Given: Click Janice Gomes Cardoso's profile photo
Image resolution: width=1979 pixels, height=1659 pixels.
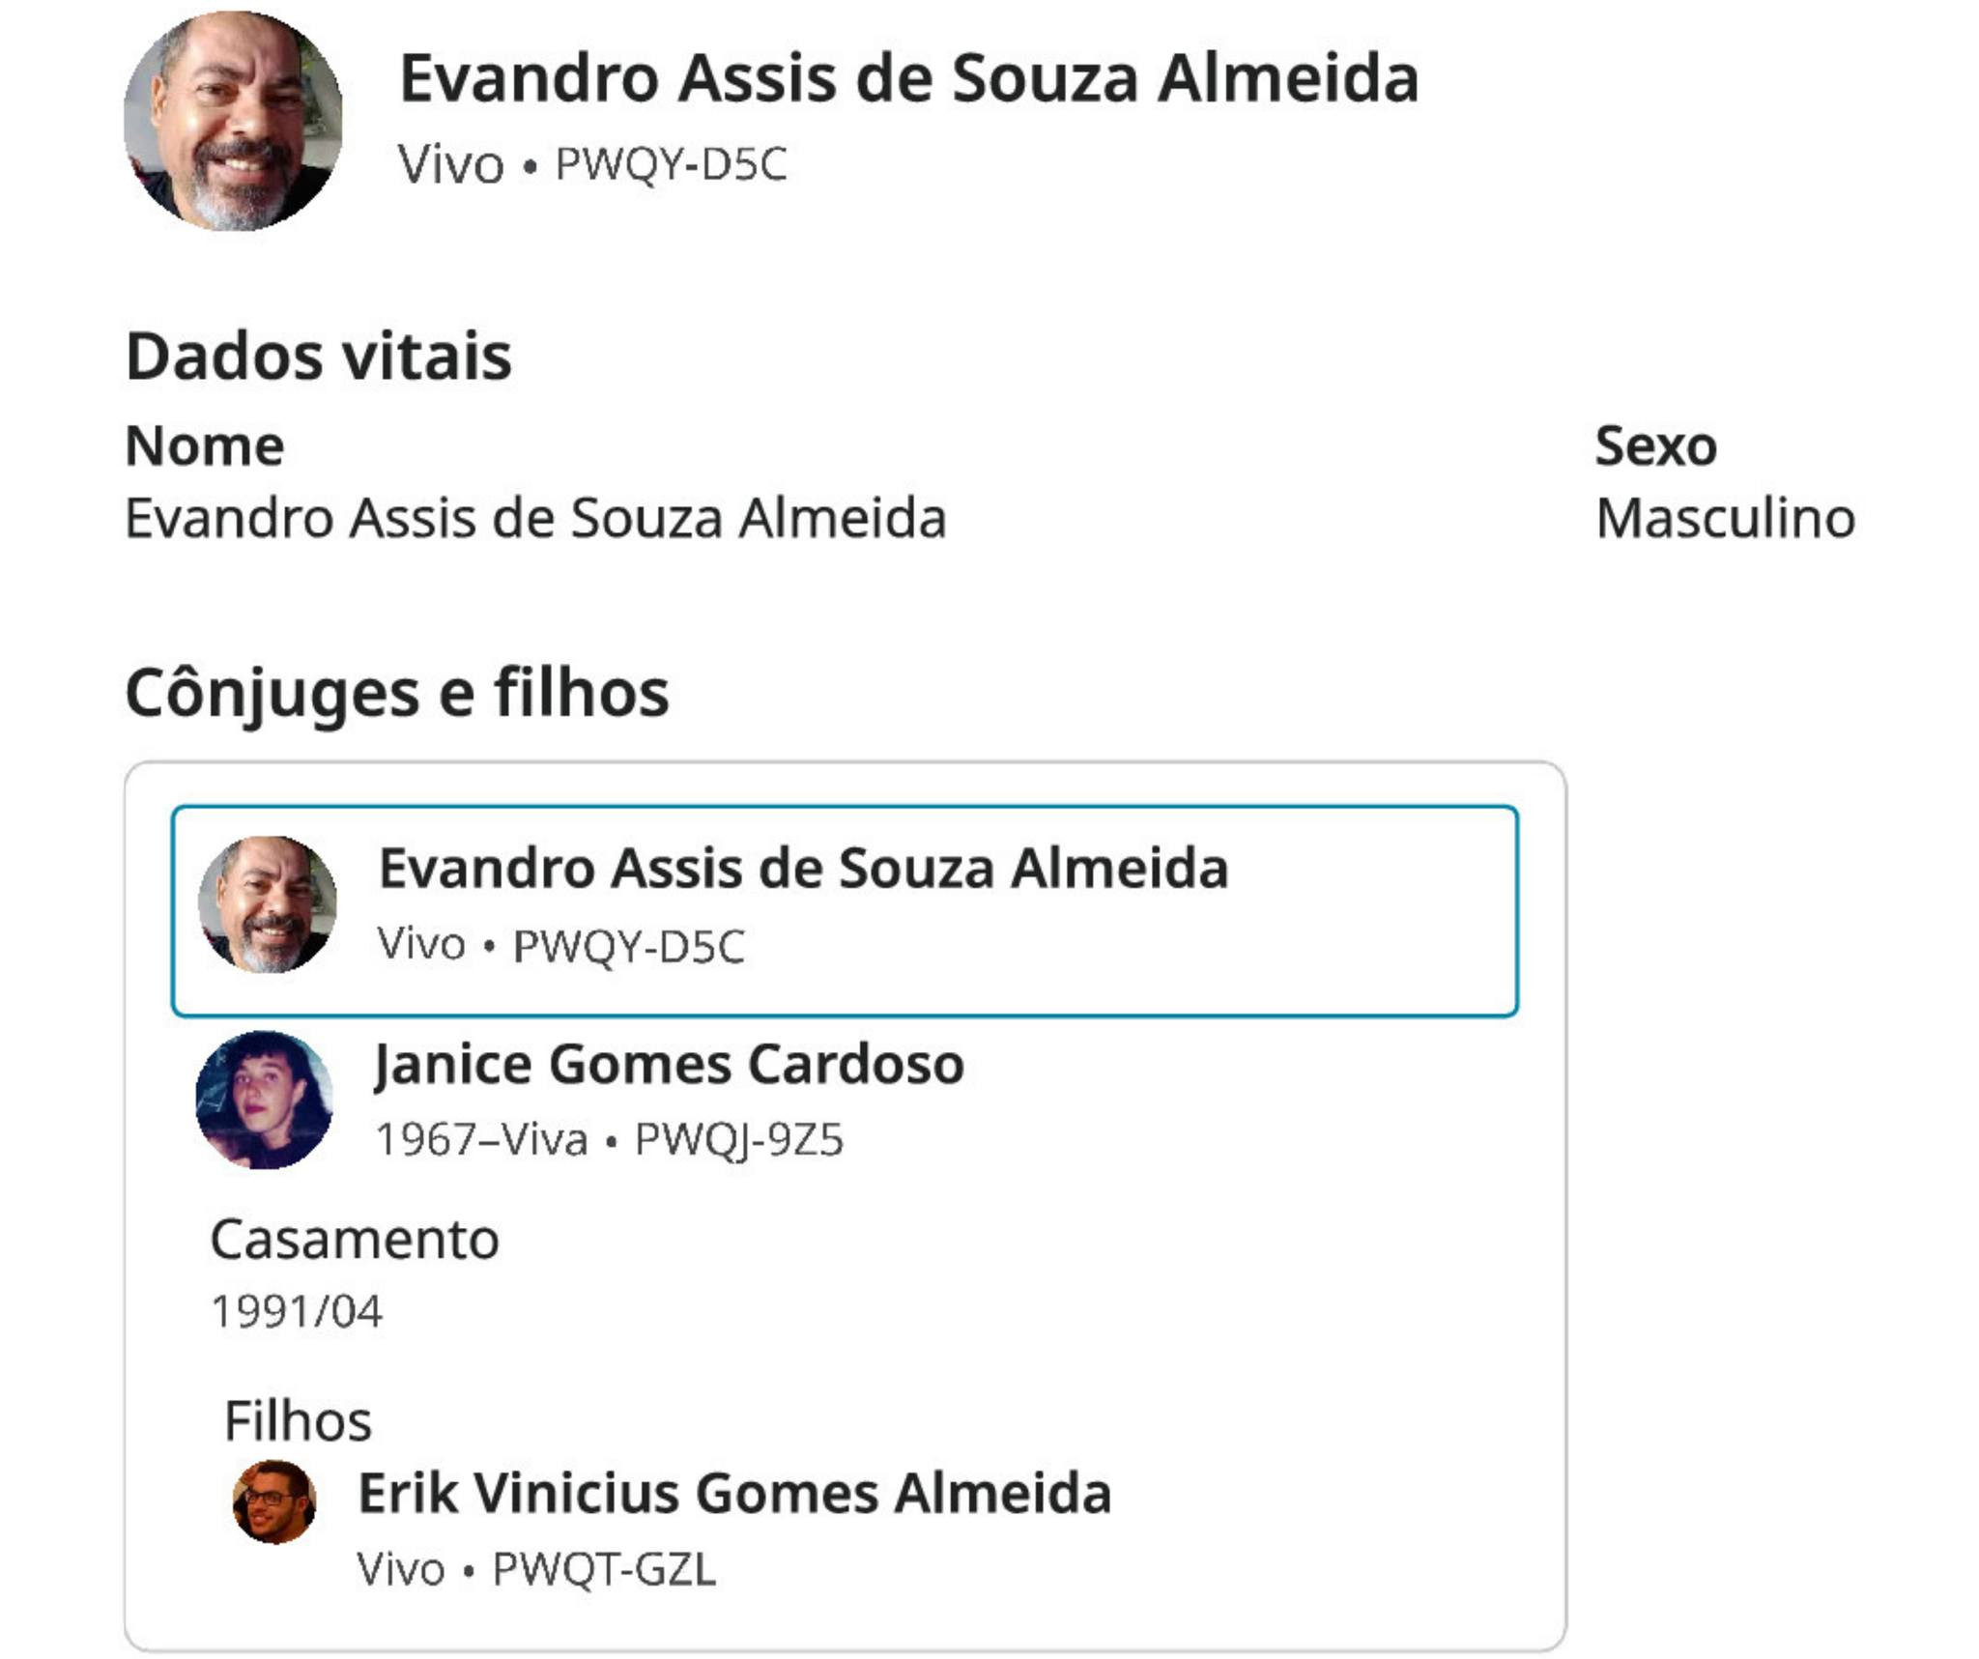Looking at the screenshot, I should coord(265,1101).
